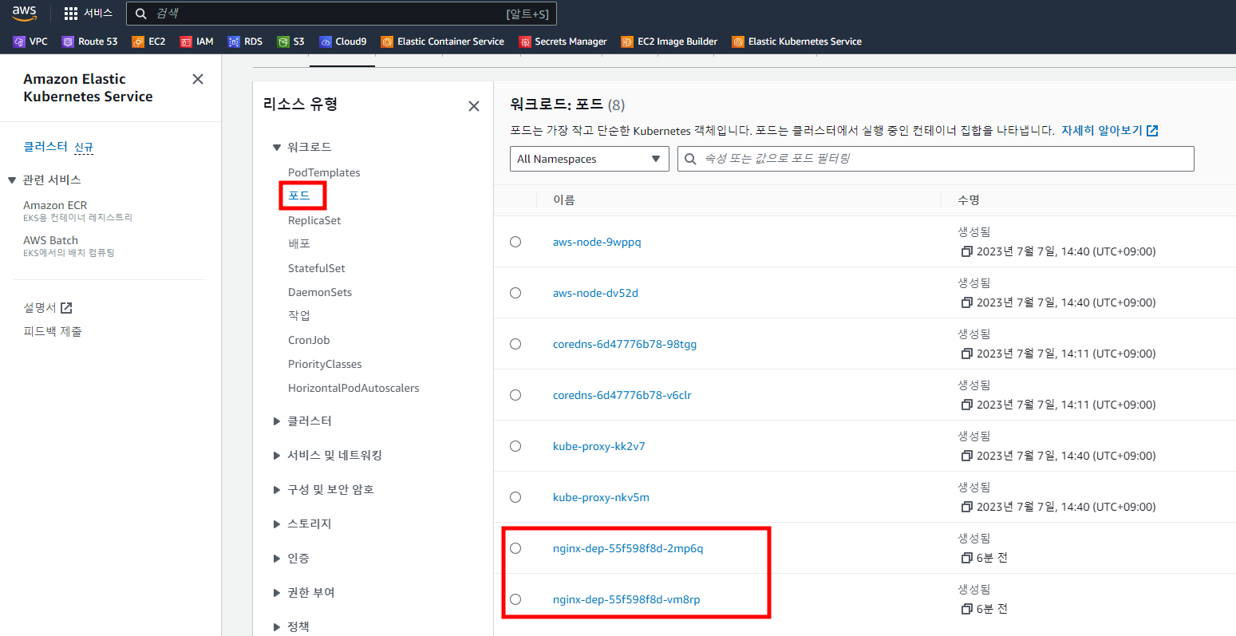Open Cloud9 favorites shortcut
1236x636 pixels.
(343, 41)
